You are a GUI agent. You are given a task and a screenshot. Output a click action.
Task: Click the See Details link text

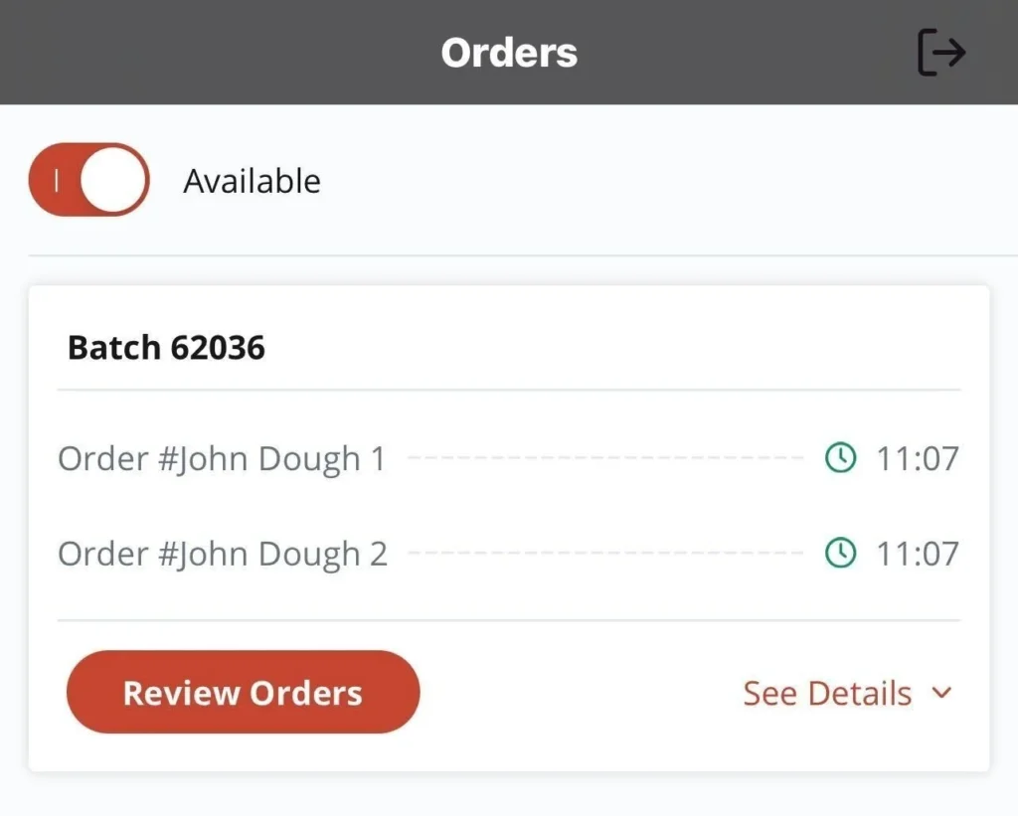[827, 694]
